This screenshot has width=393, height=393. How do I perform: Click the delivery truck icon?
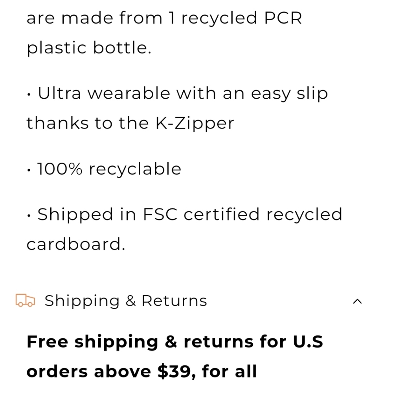(25, 300)
